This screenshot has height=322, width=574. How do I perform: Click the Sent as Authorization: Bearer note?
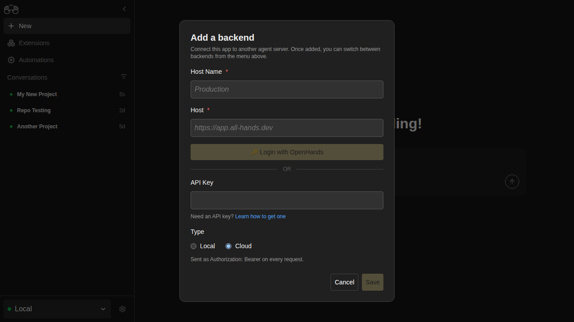click(x=247, y=259)
